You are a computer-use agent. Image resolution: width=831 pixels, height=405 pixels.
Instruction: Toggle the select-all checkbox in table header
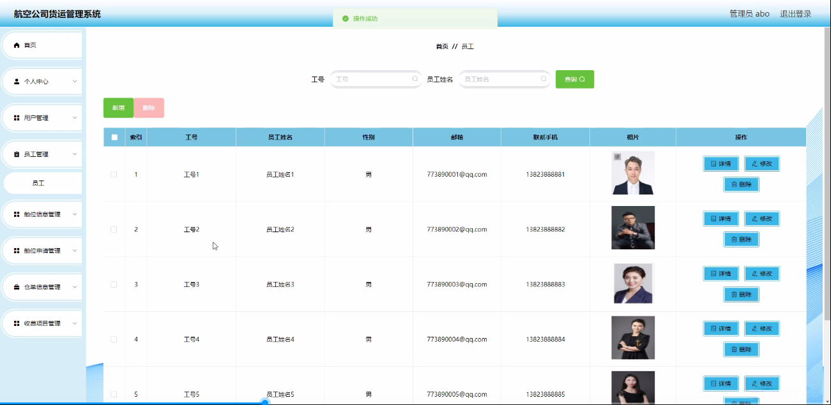[114, 137]
